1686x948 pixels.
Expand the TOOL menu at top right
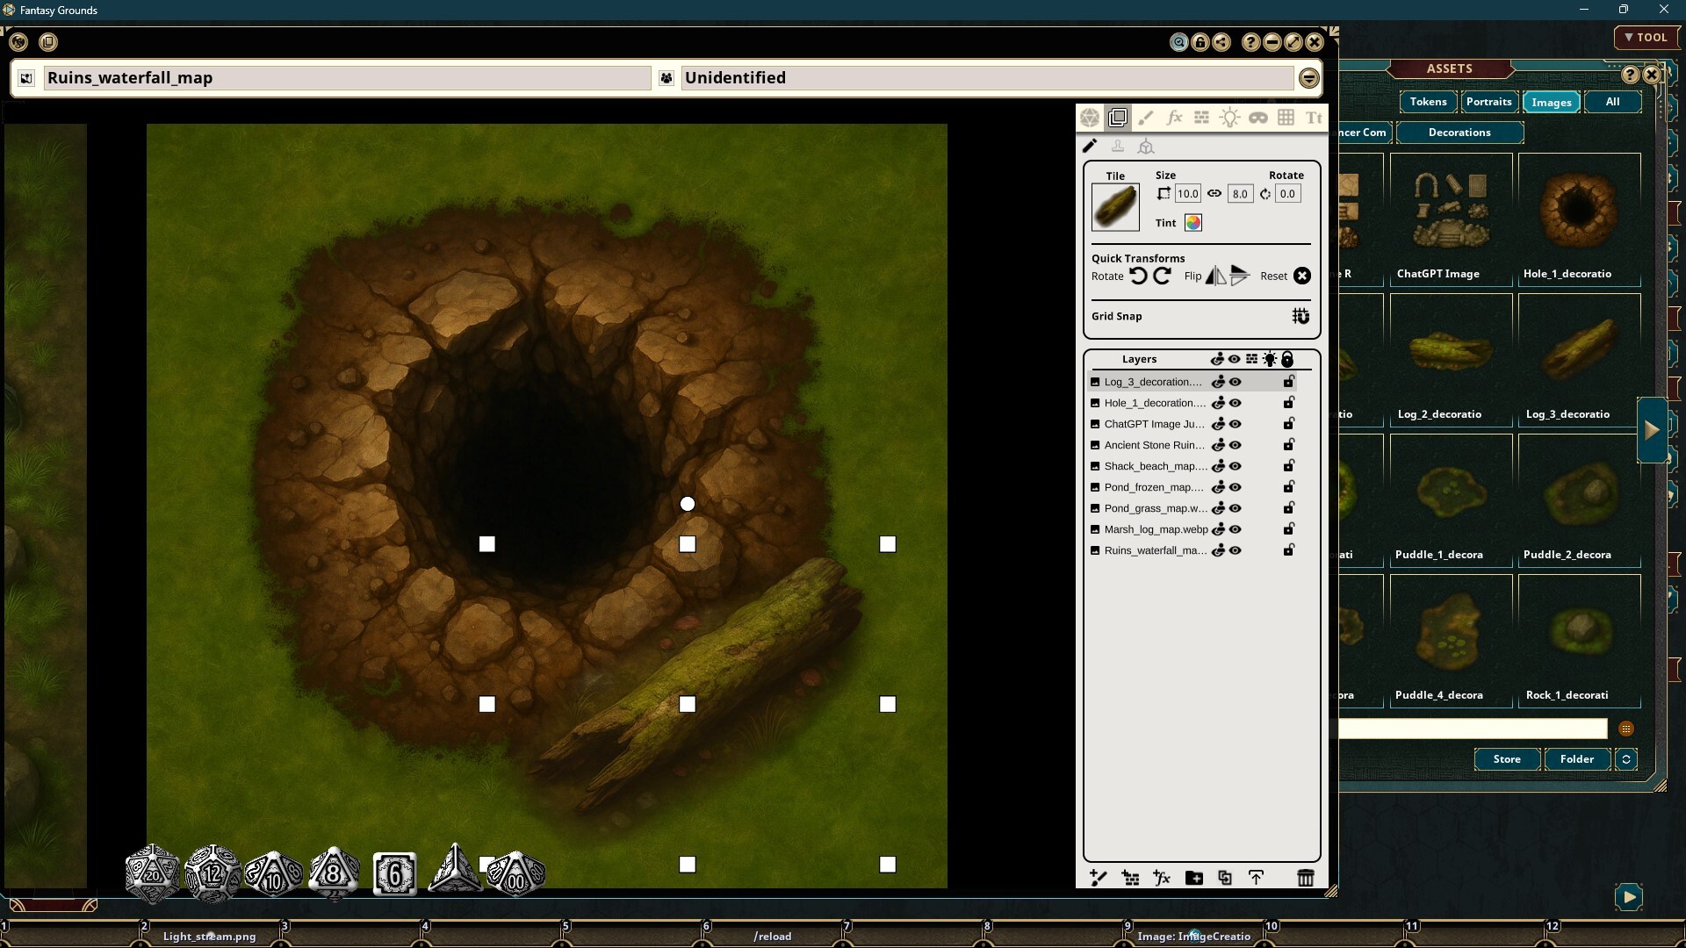click(1646, 38)
